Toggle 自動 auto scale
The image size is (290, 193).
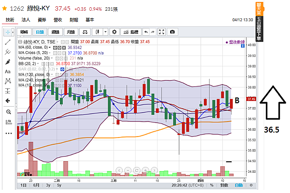(x=239, y=185)
